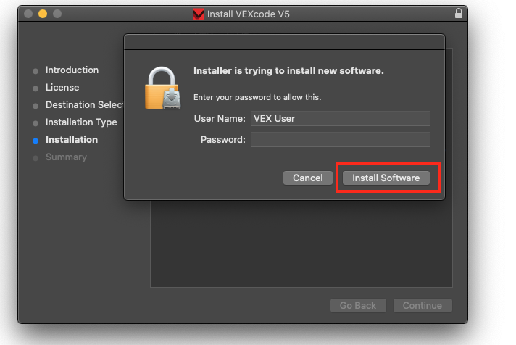The width and height of the screenshot is (516, 345).
Task: Click the Installation Type step bullet
Action: click(x=36, y=123)
